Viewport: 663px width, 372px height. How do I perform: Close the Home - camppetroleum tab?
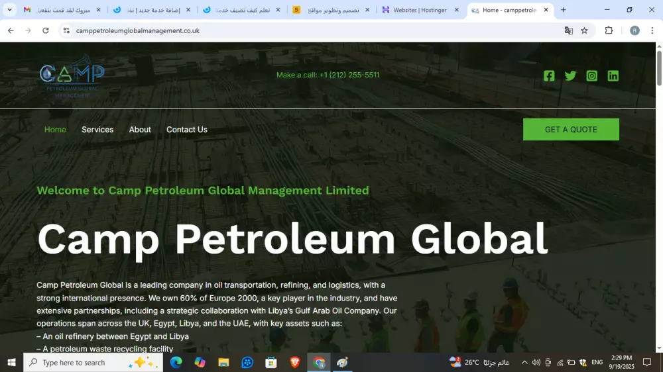pyautogui.click(x=546, y=10)
